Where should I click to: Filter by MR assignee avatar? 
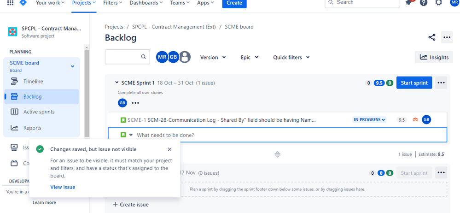pos(162,57)
